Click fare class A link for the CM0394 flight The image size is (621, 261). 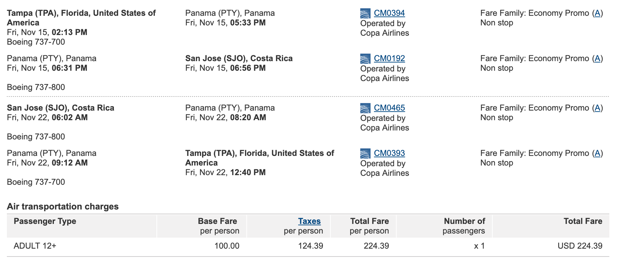point(597,13)
